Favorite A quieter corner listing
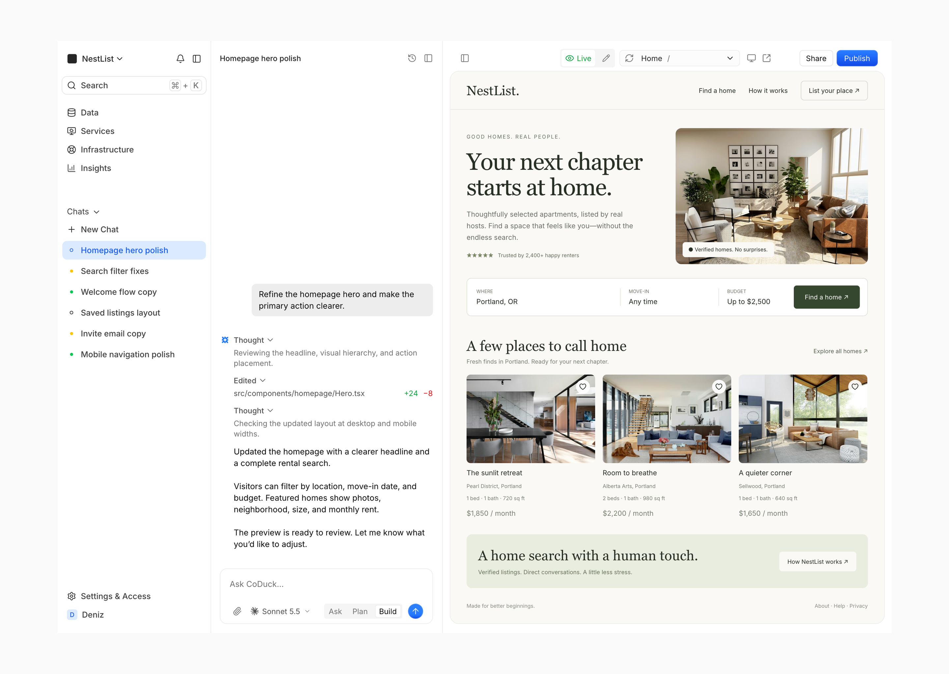 (855, 386)
